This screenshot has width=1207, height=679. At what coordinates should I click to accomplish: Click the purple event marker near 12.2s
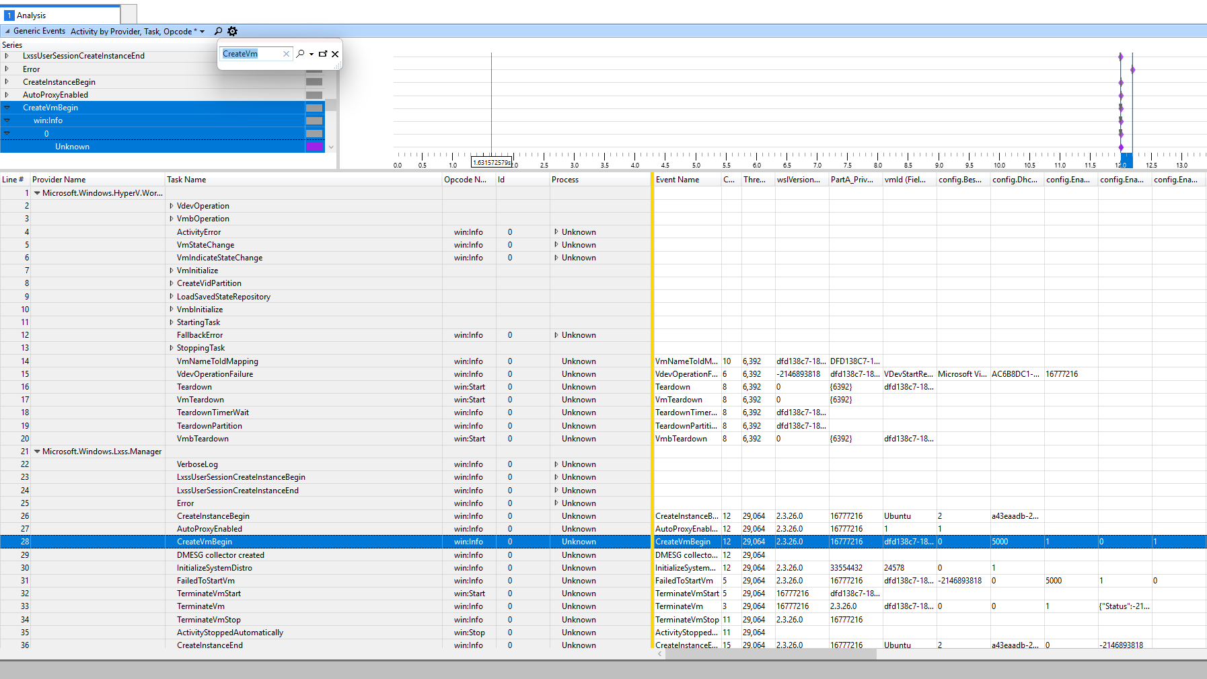pyautogui.click(x=1133, y=70)
